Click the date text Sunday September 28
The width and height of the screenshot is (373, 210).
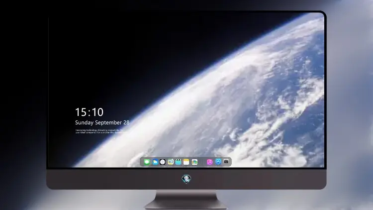(x=102, y=122)
